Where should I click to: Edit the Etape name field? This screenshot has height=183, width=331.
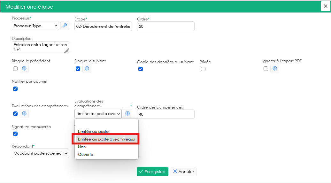(103, 27)
